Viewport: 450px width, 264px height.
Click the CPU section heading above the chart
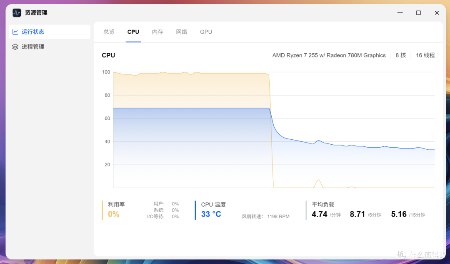[108, 55]
